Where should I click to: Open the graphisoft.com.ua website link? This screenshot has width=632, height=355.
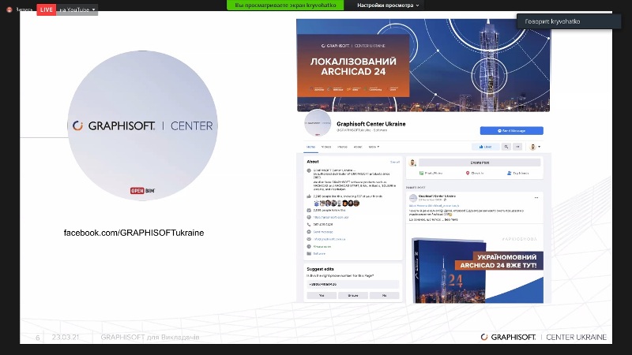(x=330, y=218)
